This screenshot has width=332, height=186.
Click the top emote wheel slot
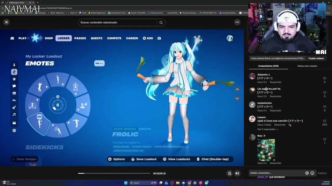58,80
